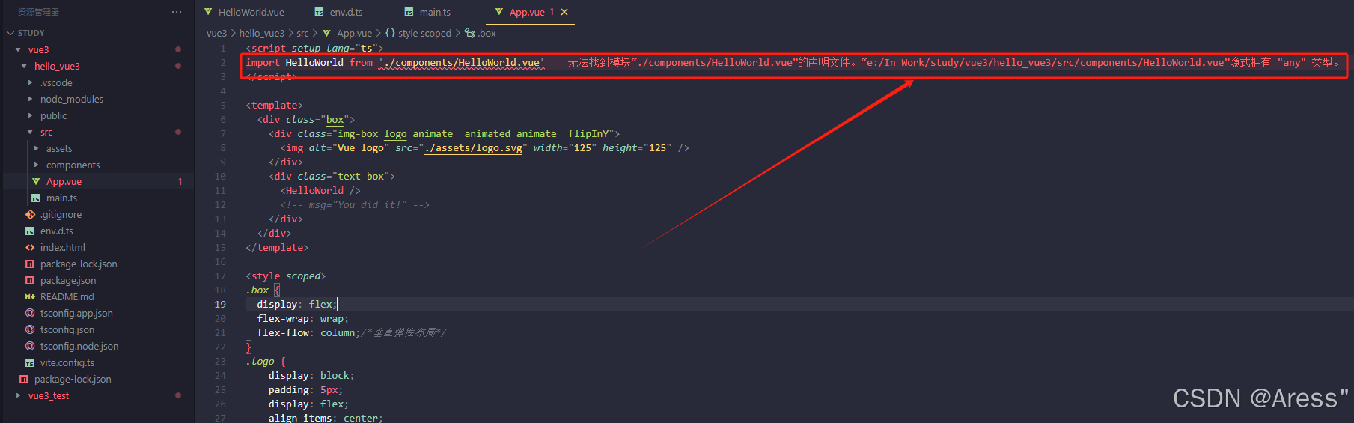Click the HTML icon beside index.html
This screenshot has height=423, width=1354.
30,247
